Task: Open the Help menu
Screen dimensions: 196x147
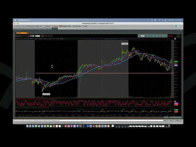Action: [x=85, y=26]
